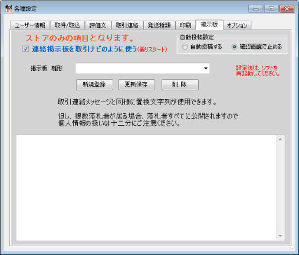Select the 掲示板 tab
Image resolution: width=299 pixels, height=255 pixels.
[x=209, y=25]
